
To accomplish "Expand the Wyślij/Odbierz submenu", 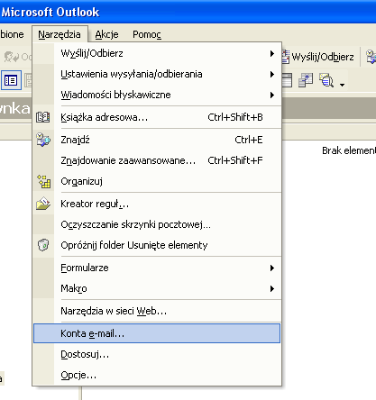I will pos(157,53).
